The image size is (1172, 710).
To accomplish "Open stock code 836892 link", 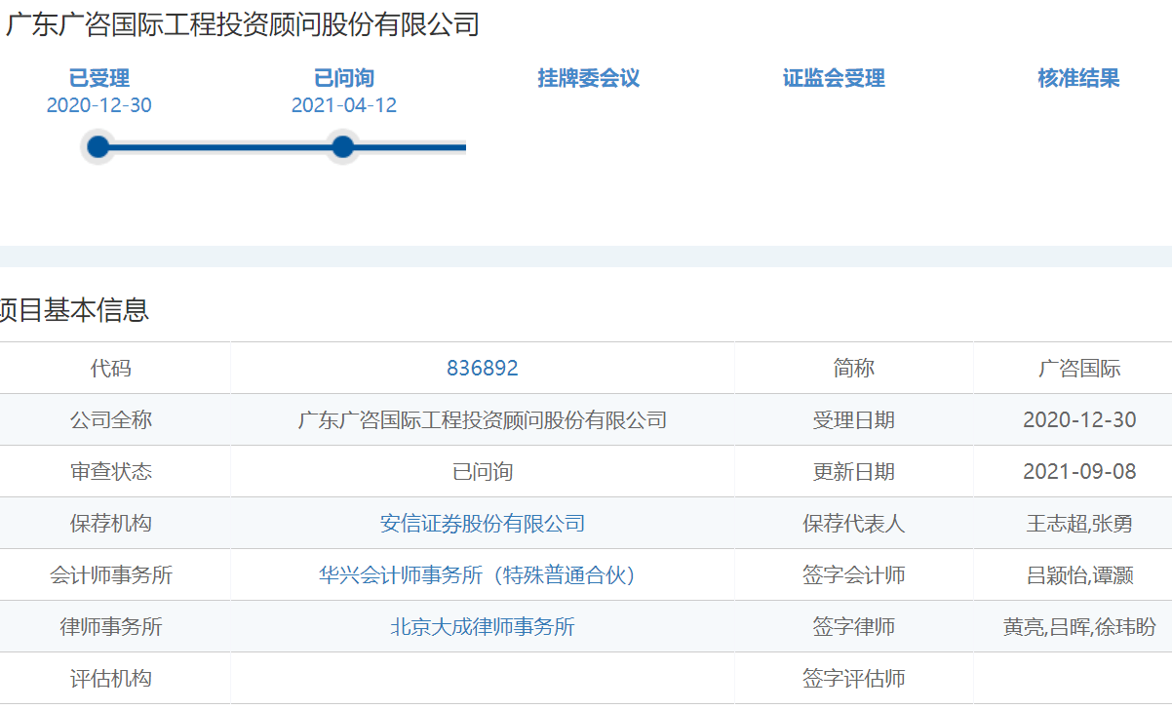I will (x=483, y=369).
